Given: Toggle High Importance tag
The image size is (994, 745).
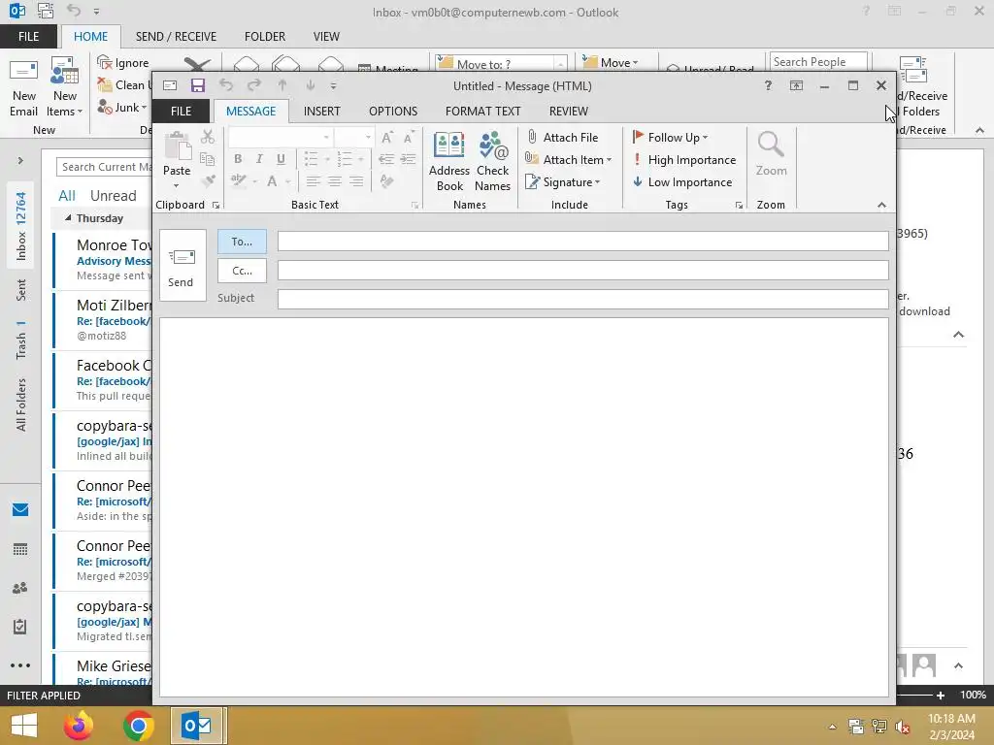Looking at the screenshot, I should 684,160.
